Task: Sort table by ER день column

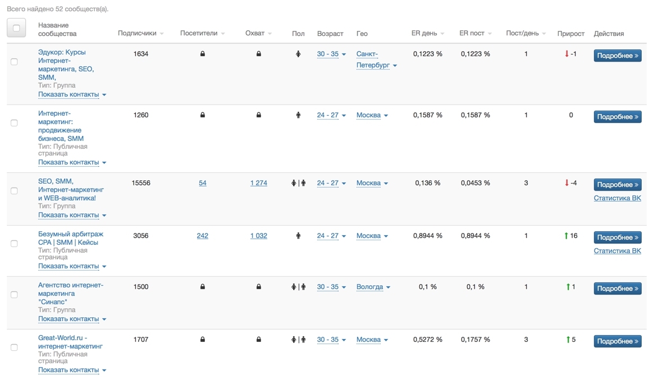Action: 427,33
